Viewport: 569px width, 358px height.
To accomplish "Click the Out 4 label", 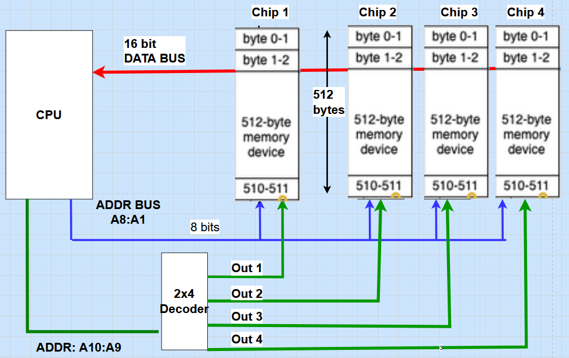I will [245, 339].
